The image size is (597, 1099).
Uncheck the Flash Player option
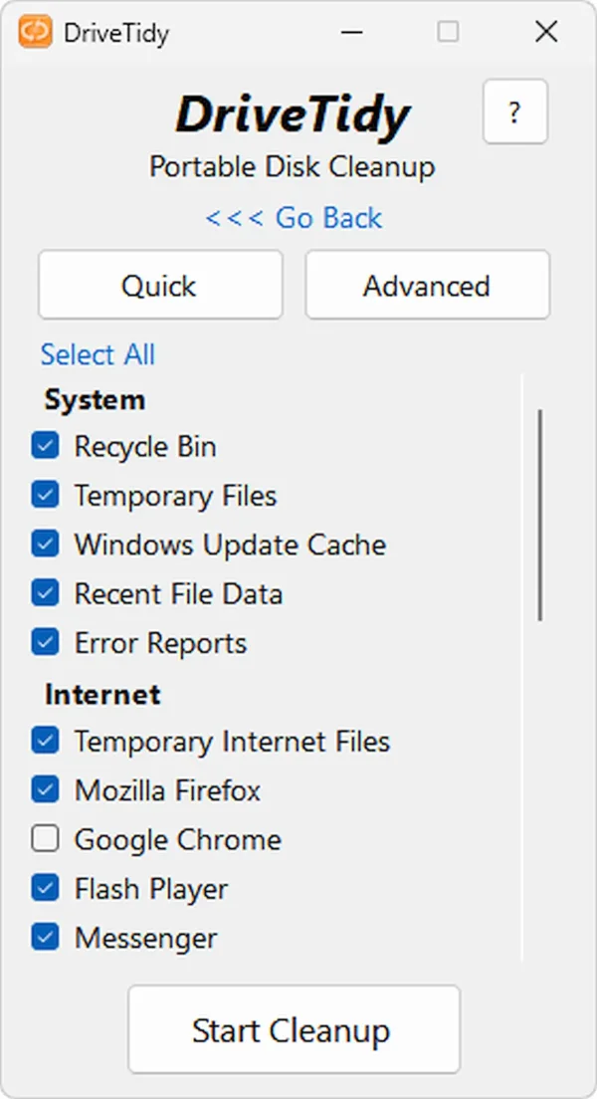pyautogui.click(x=46, y=888)
